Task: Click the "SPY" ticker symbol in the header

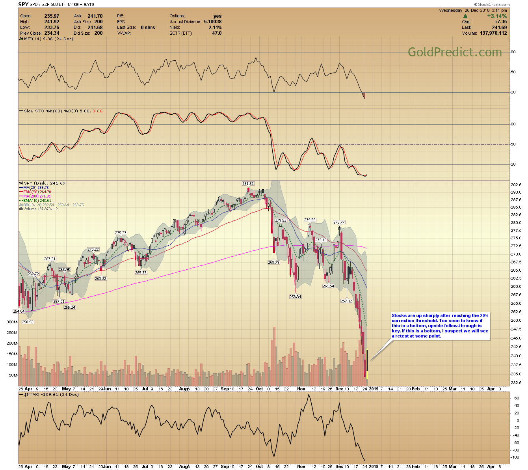Action: click(x=23, y=5)
